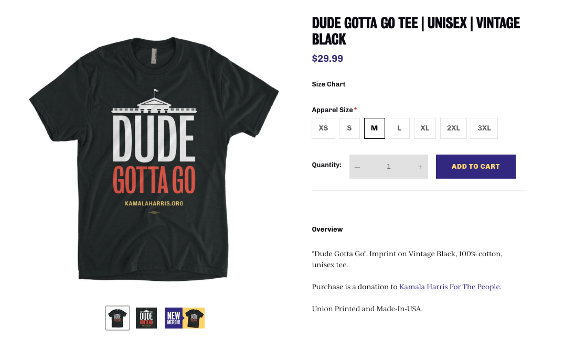Click the $29.99 price text
Screen dimensions: 564x339
pos(327,58)
